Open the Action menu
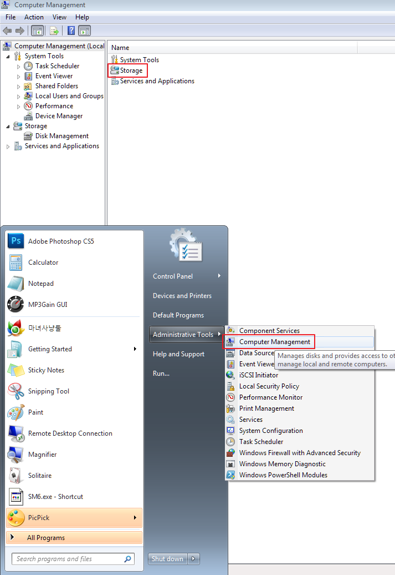 [x=34, y=17]
